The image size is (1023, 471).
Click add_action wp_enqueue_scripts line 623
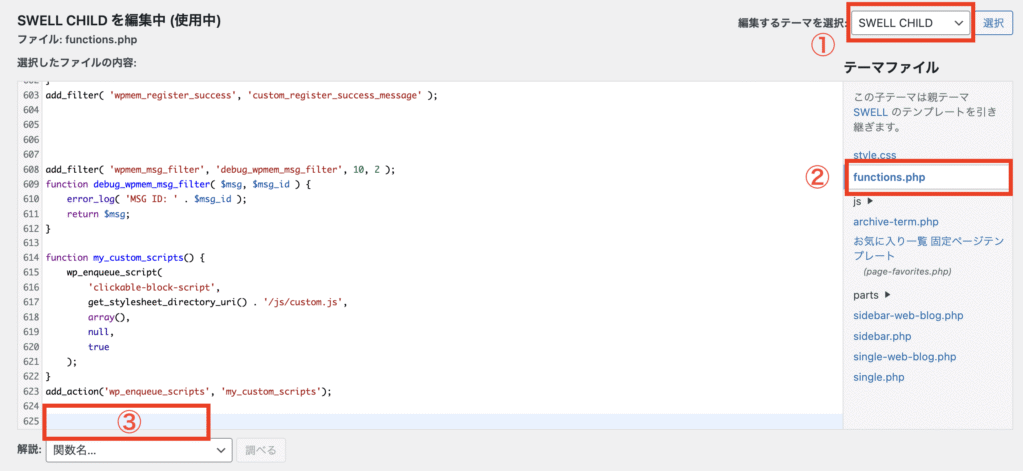point(189,392)
